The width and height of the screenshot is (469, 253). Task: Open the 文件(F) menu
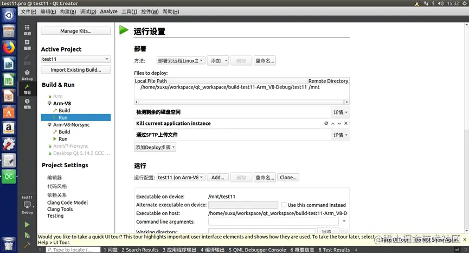(28, 12)
